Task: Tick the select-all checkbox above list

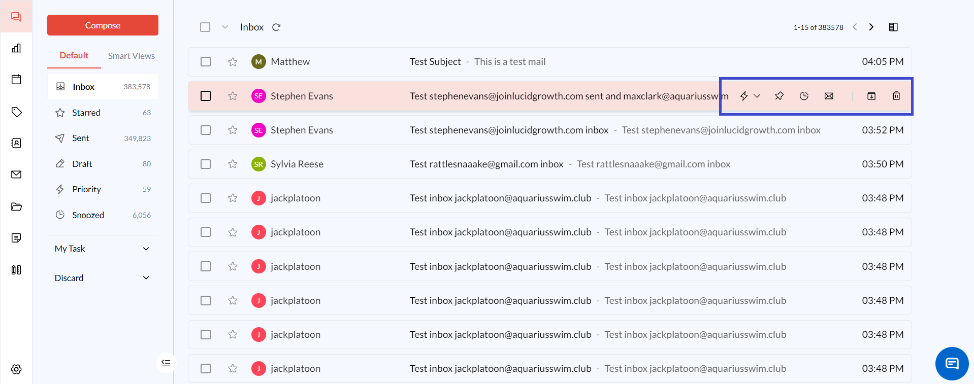Action: (205, 27)
